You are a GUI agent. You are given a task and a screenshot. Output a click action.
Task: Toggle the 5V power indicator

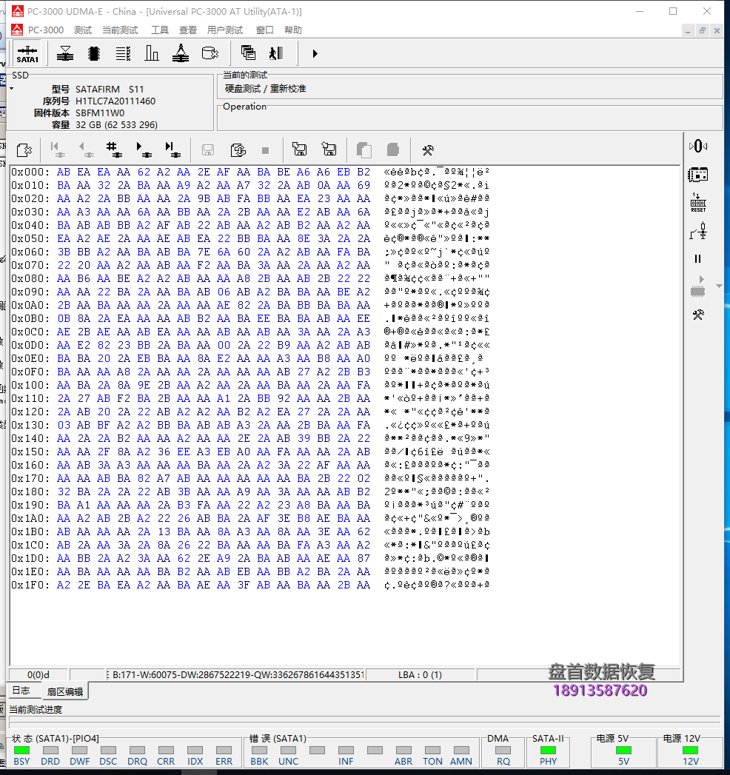(x=623, y=751)
